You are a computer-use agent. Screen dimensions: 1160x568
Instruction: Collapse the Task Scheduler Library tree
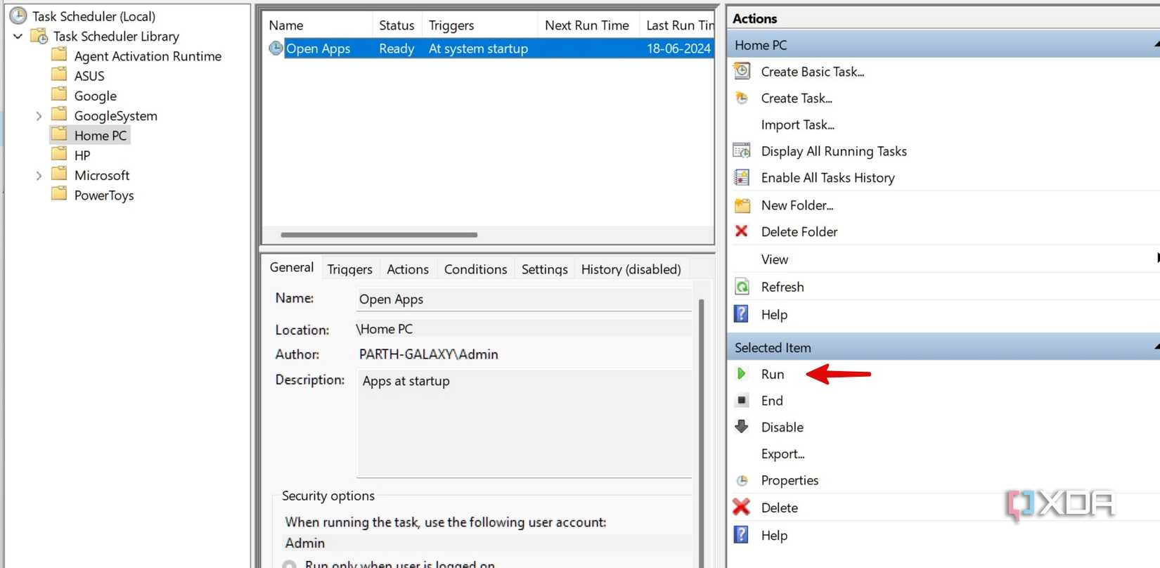18,37
